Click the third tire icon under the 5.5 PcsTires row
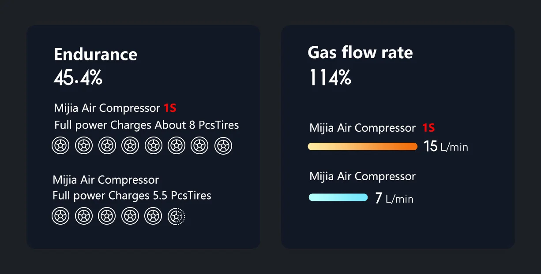Image resolution: width=541 pixels, height=274 pixels. (107, 216)
